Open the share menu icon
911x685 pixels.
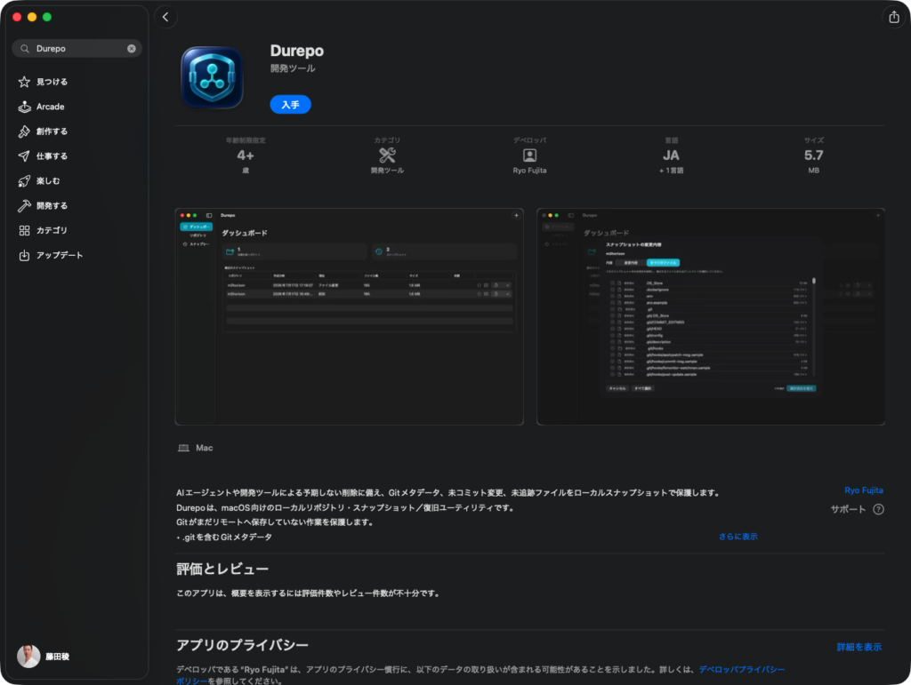893,17
